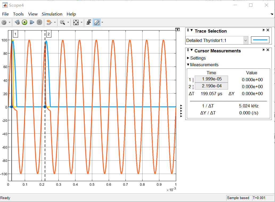Run the simulation with the green play icon
Image resolution: width=275 pixels, height=202 pixels.
pos(25,22)
